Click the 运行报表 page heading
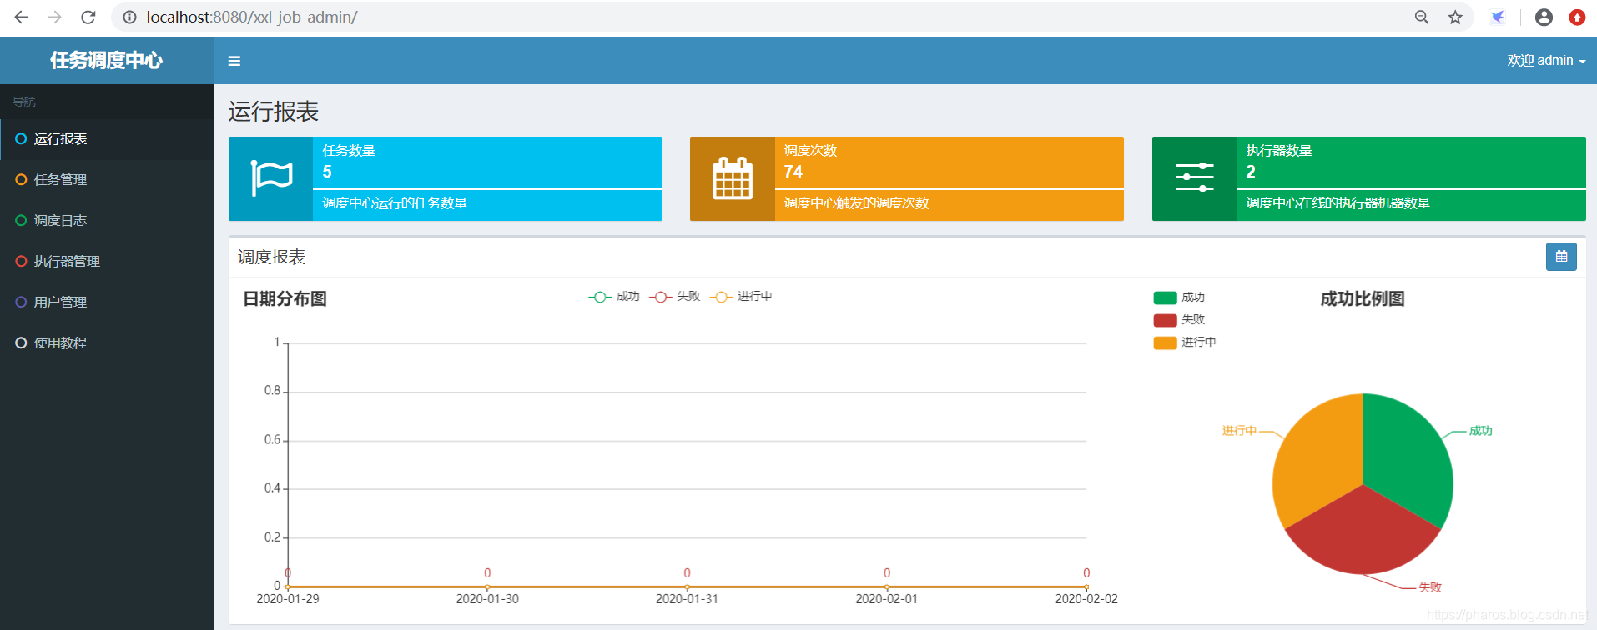The height and width of the screenshot is (630, 1597). (x=274, y=112)
